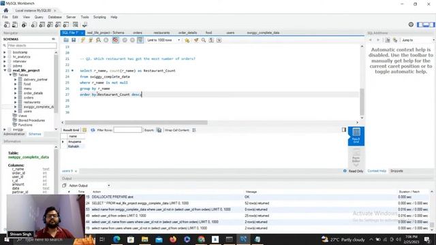Select the Anupama result cell
Image resolution: width=436 pixels, height=245 pixels.
pyautogui.click(x=74, y=142)
